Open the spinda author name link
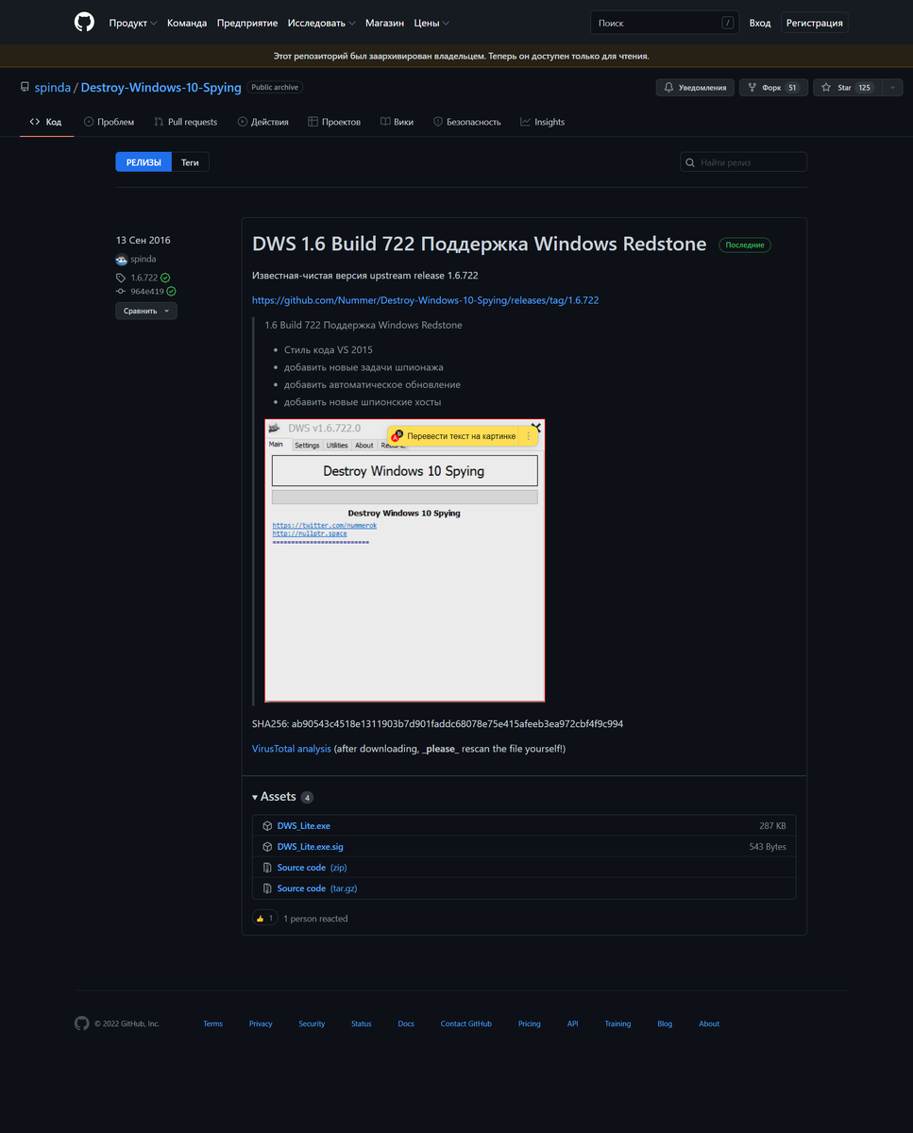This screenshot has width=913, height=1133. pyautogui.click(x=144, y=259)
